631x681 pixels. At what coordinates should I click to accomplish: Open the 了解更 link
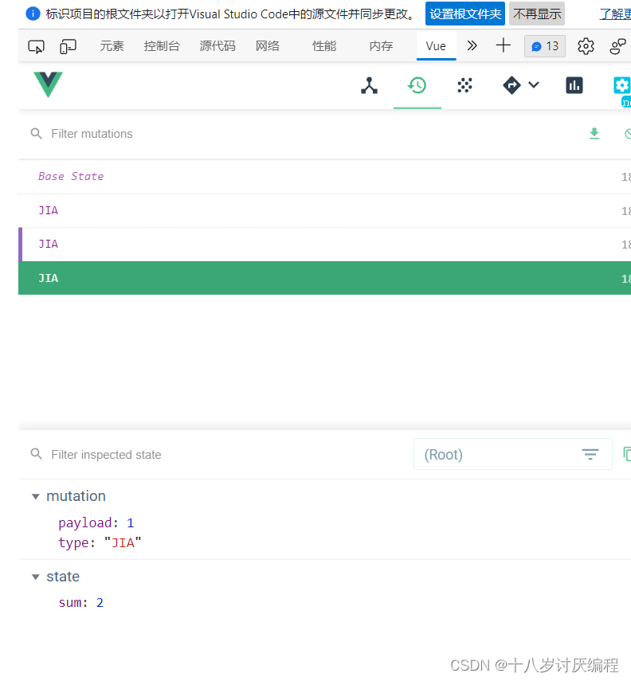point(615,14)
